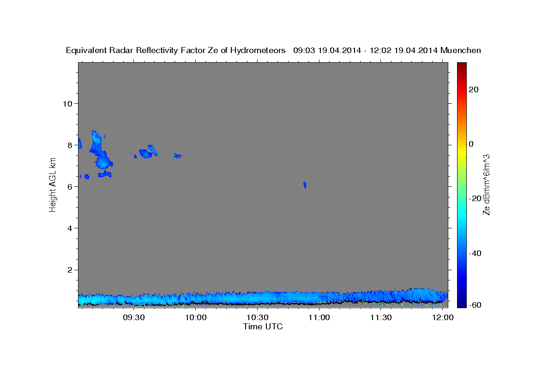
Task: Click the colorbar value -20
Action: [476, 198]
